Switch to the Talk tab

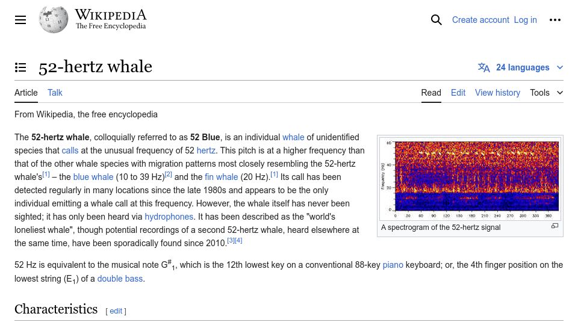tap(55, 93)
